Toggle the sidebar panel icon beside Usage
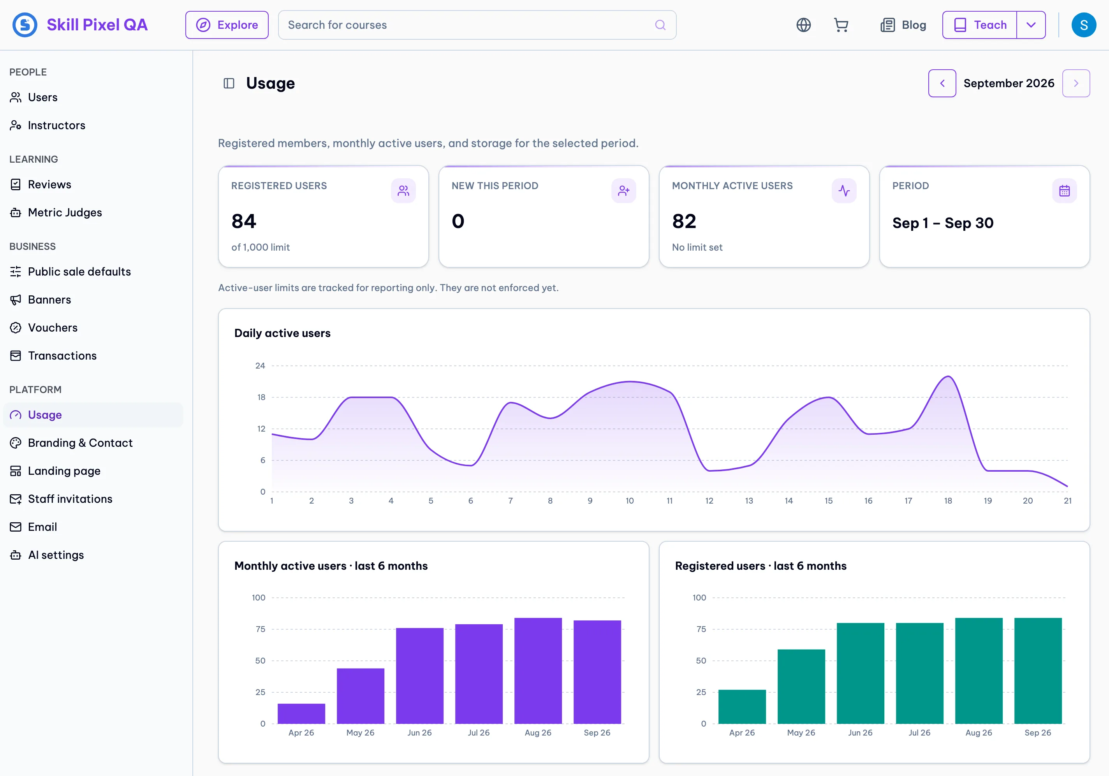This screenshot has height=776, width=1109. (229, 84)
